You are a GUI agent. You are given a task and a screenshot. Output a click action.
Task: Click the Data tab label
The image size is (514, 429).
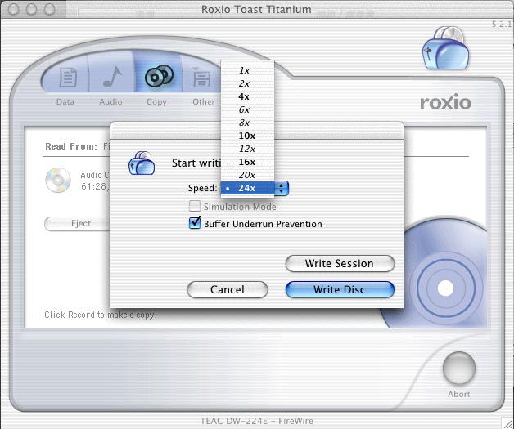(65, 102)
